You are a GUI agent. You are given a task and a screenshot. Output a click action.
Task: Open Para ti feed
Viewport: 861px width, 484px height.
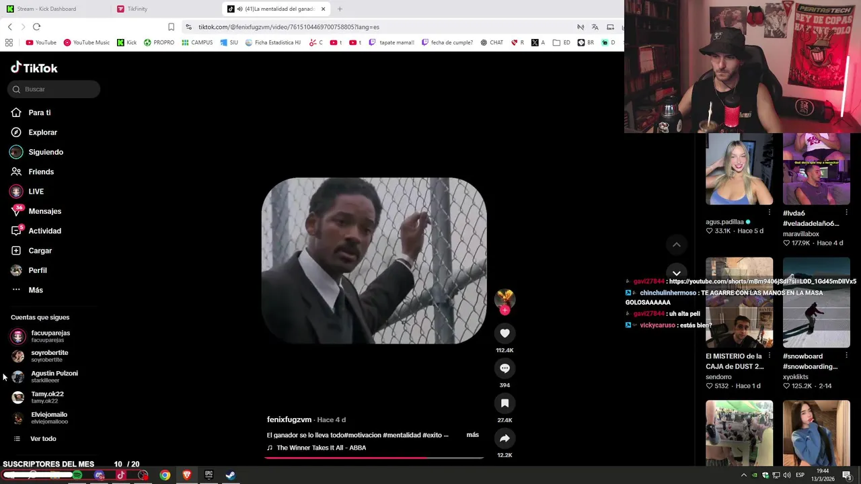pos(40,113)
